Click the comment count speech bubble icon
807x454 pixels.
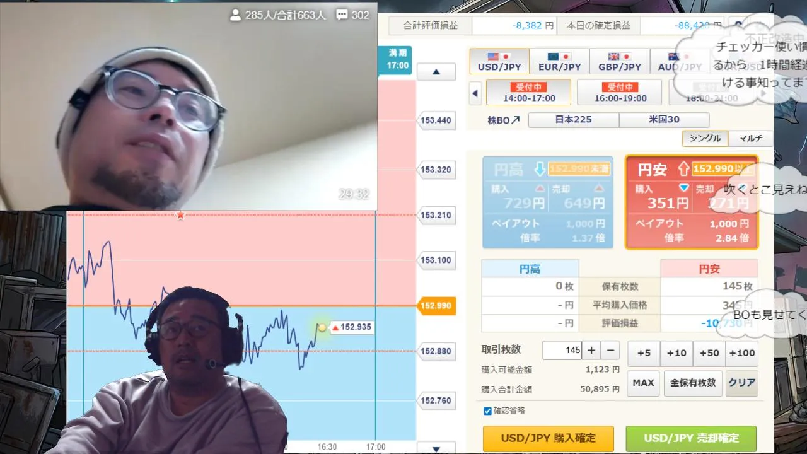pyautogui.click(x=342, y=15)
